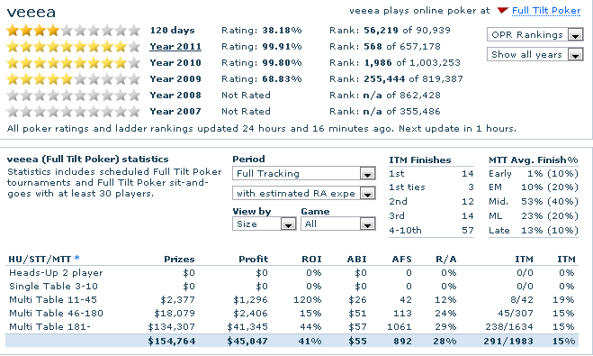
Task: Click the red Full Tilt Poker arrow icon
Action: 502,10
